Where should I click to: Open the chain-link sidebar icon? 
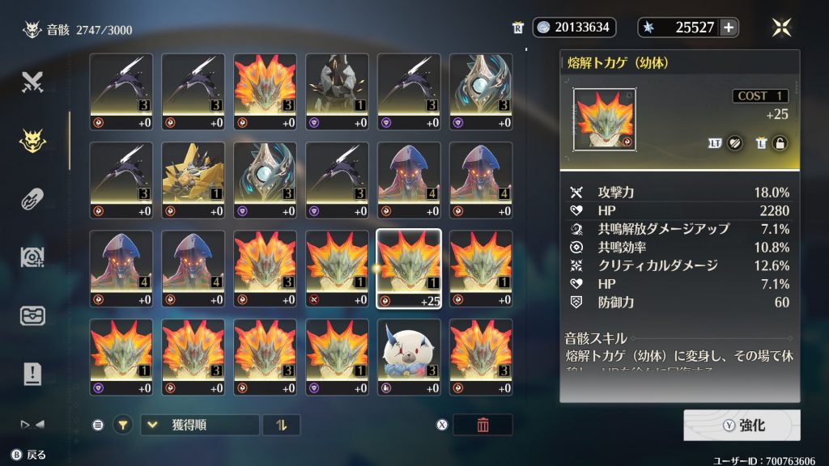(x=32, y=200)
